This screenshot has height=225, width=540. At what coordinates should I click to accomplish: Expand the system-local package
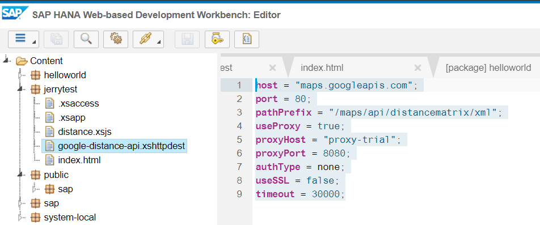point(20,218)
